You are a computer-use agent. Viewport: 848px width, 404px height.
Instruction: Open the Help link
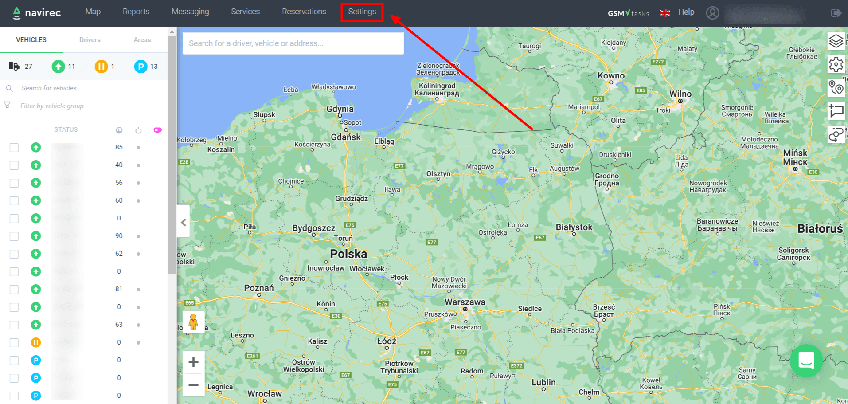coord(686,12)
